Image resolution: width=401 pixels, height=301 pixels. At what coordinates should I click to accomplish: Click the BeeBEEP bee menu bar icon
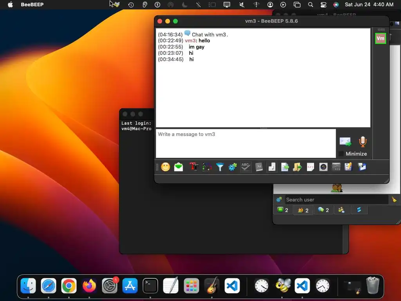coord(117,4)
